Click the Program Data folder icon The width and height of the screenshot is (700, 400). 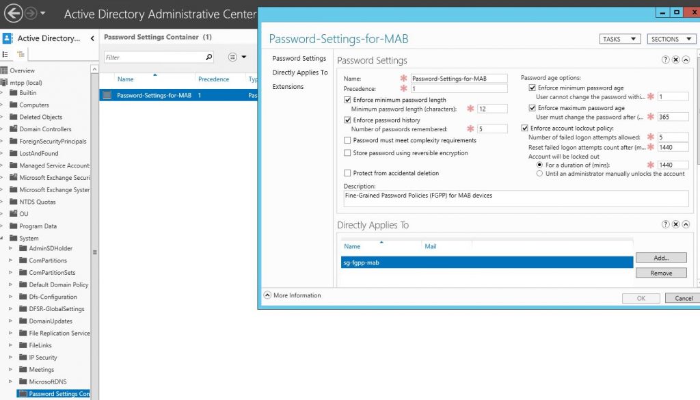tap(14, 226)
